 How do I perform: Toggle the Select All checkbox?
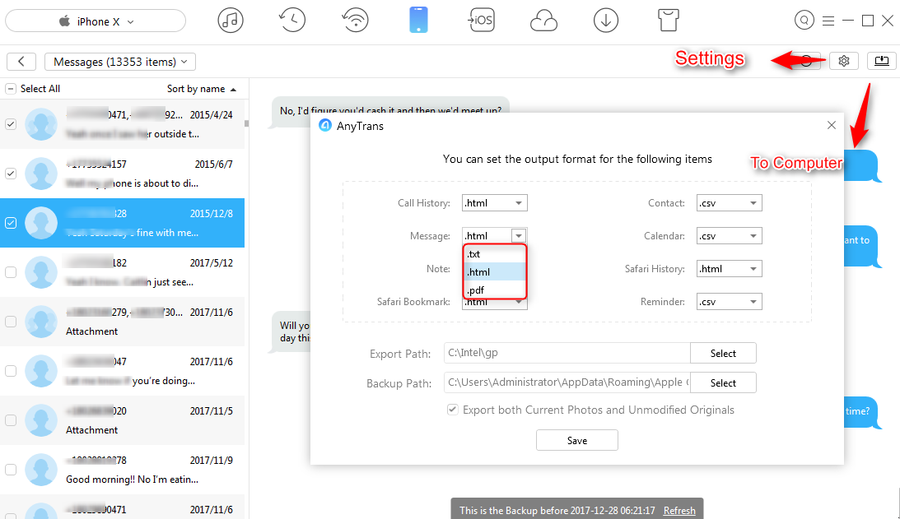click(11, 88)
